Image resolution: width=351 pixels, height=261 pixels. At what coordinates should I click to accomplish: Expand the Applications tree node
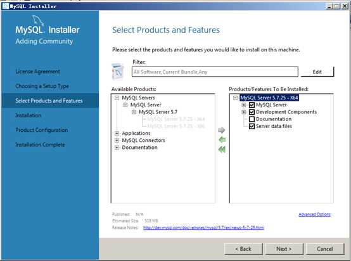point(117,134)
